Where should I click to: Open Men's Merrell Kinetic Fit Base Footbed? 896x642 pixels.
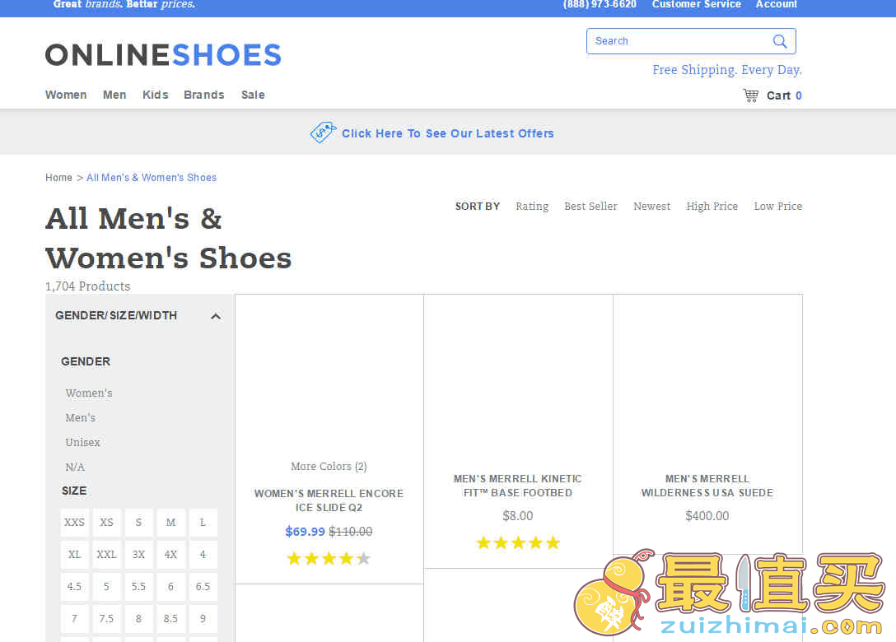pos(518,486)
